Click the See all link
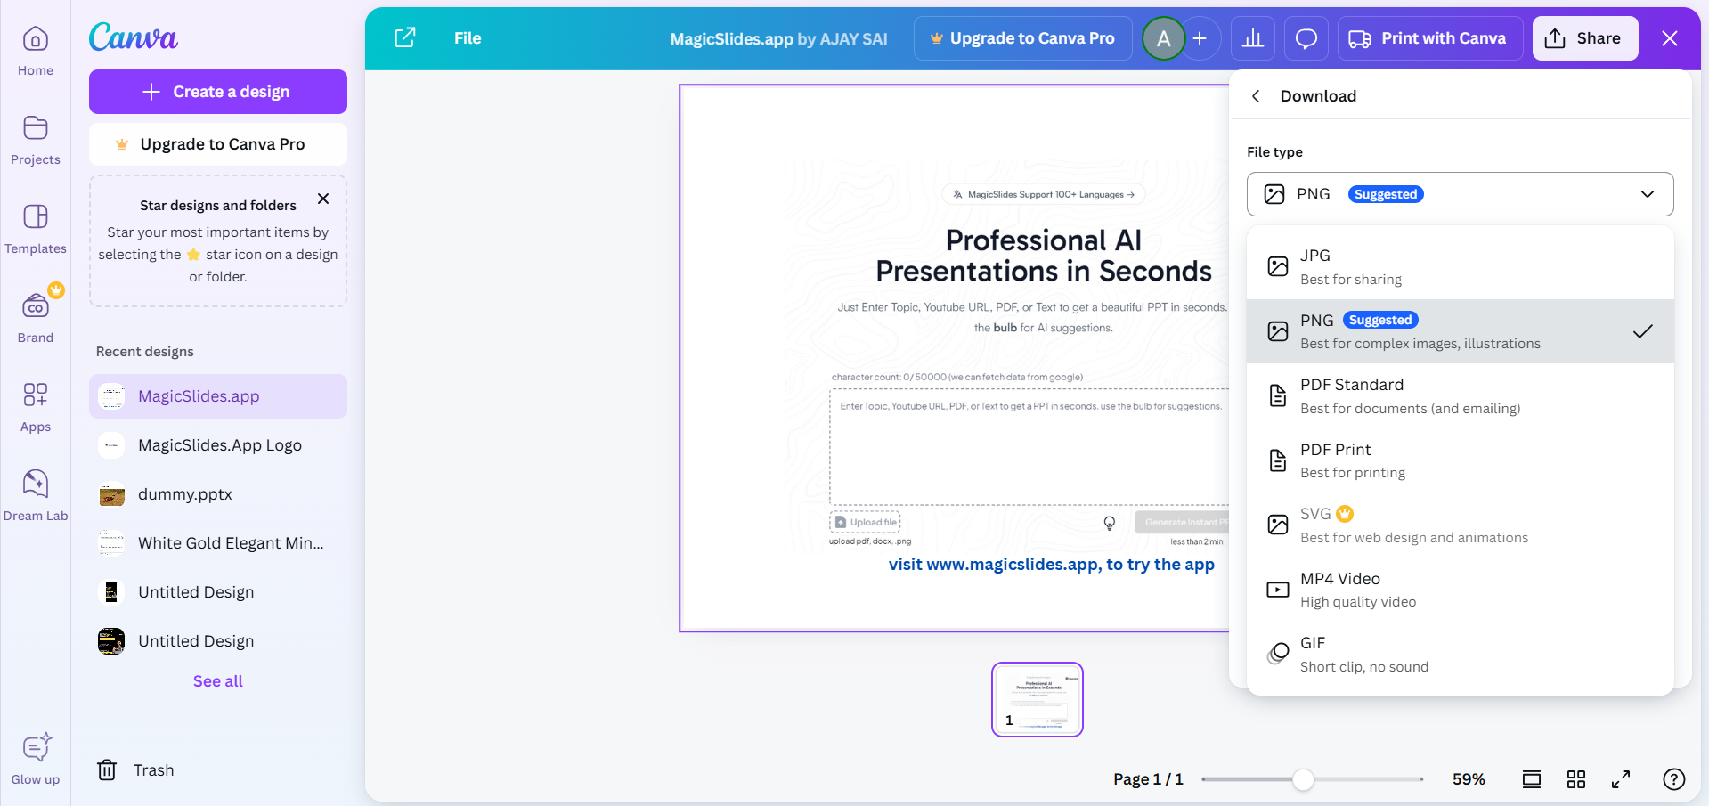1709x806 pixels. point(218,681)
